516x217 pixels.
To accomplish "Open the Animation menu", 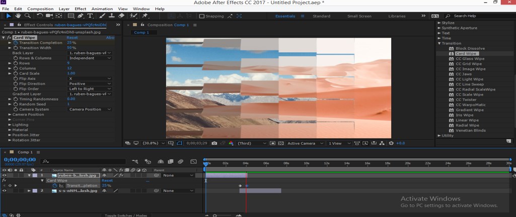I will (x=102, y=9).
